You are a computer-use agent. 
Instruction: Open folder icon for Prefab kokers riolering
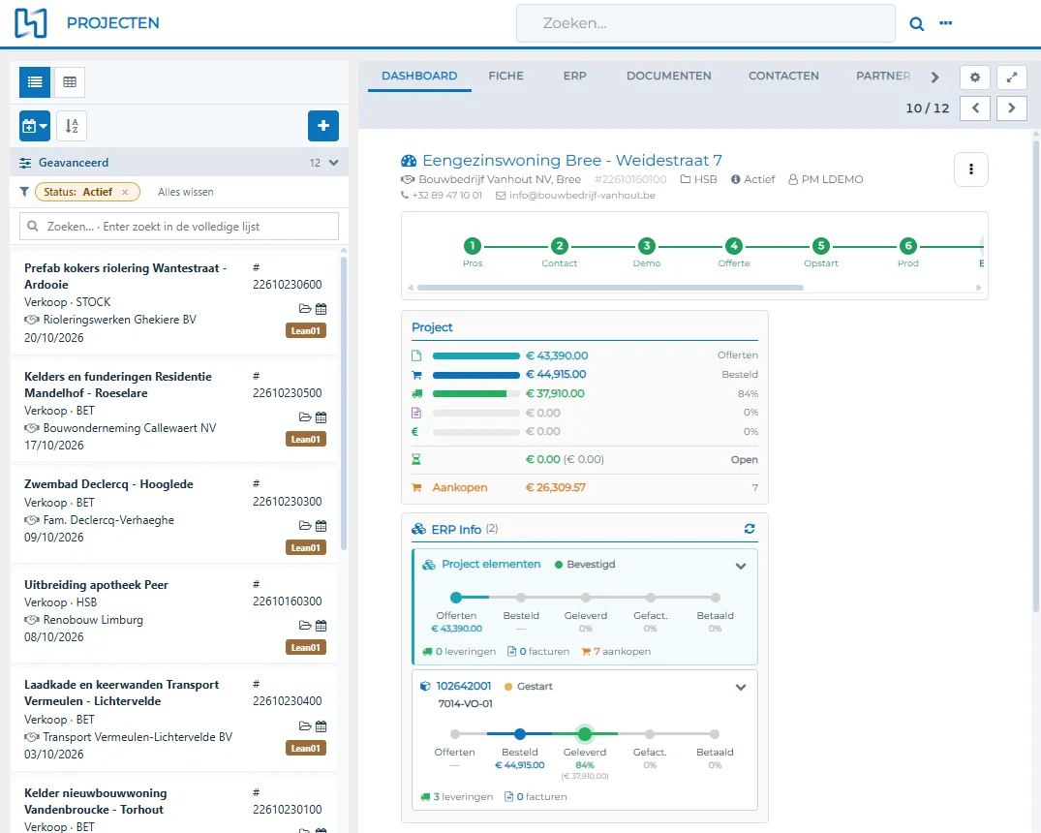[305, 309]
